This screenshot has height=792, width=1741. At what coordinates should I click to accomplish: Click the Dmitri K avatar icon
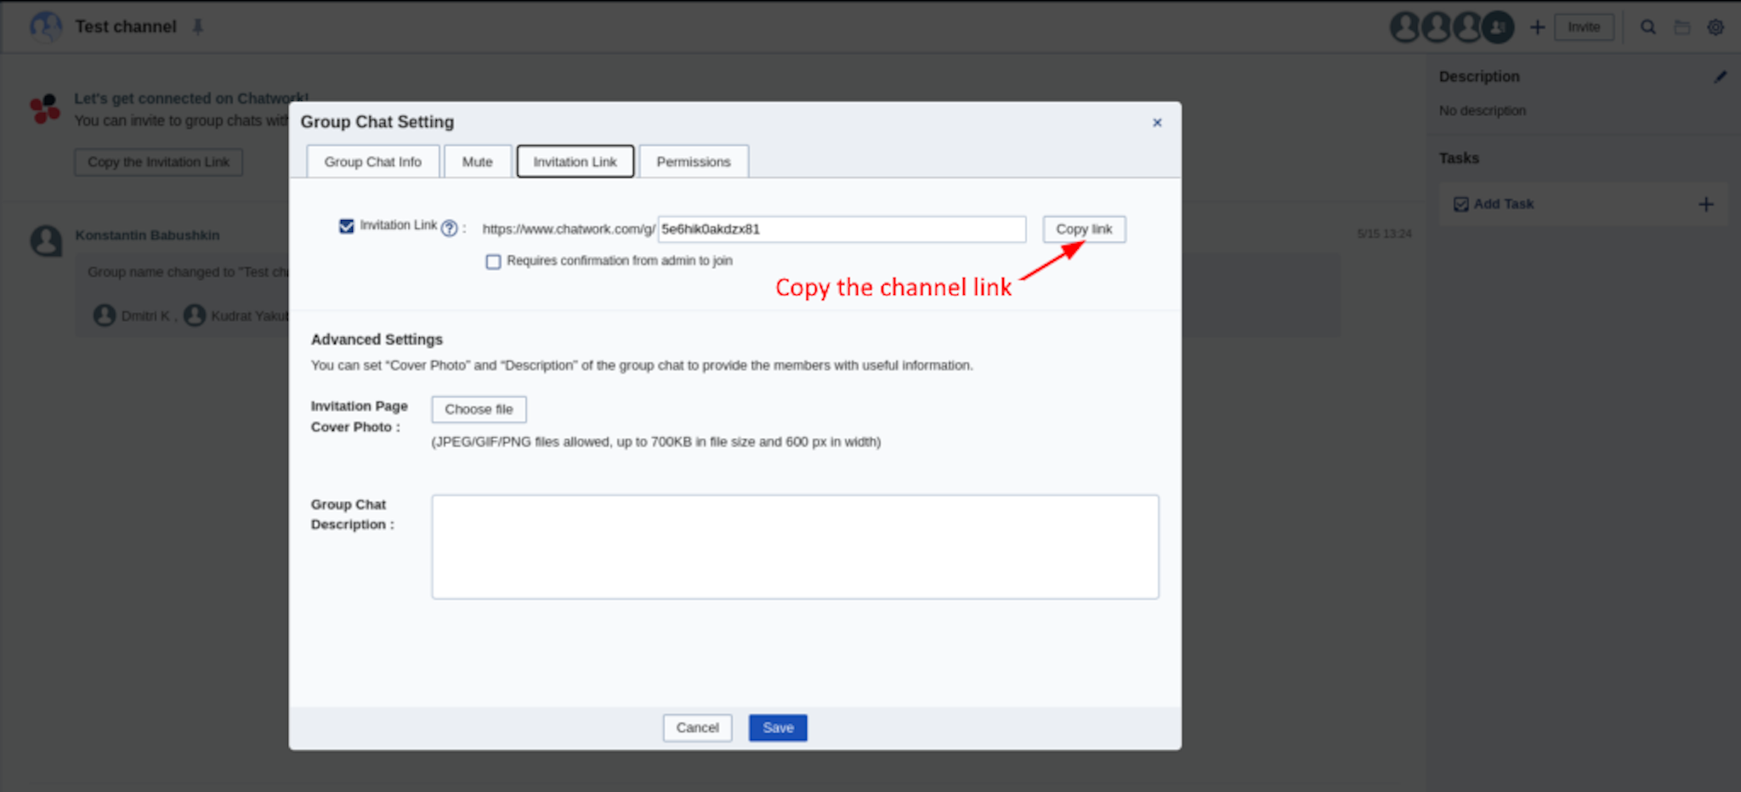105,315
